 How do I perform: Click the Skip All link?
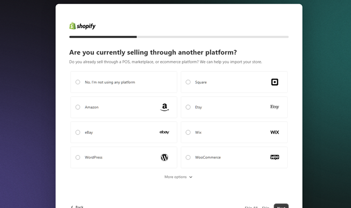point(251,207)
